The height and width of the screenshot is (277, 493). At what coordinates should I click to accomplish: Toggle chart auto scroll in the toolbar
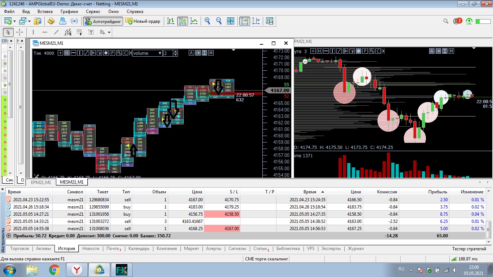coord(244,21)
